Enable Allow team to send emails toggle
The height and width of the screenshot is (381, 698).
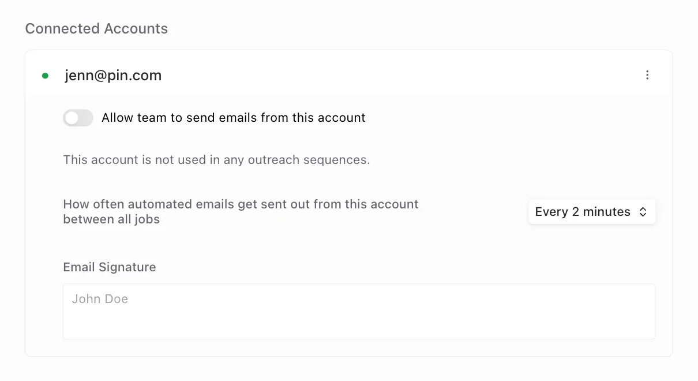(78, 118)
